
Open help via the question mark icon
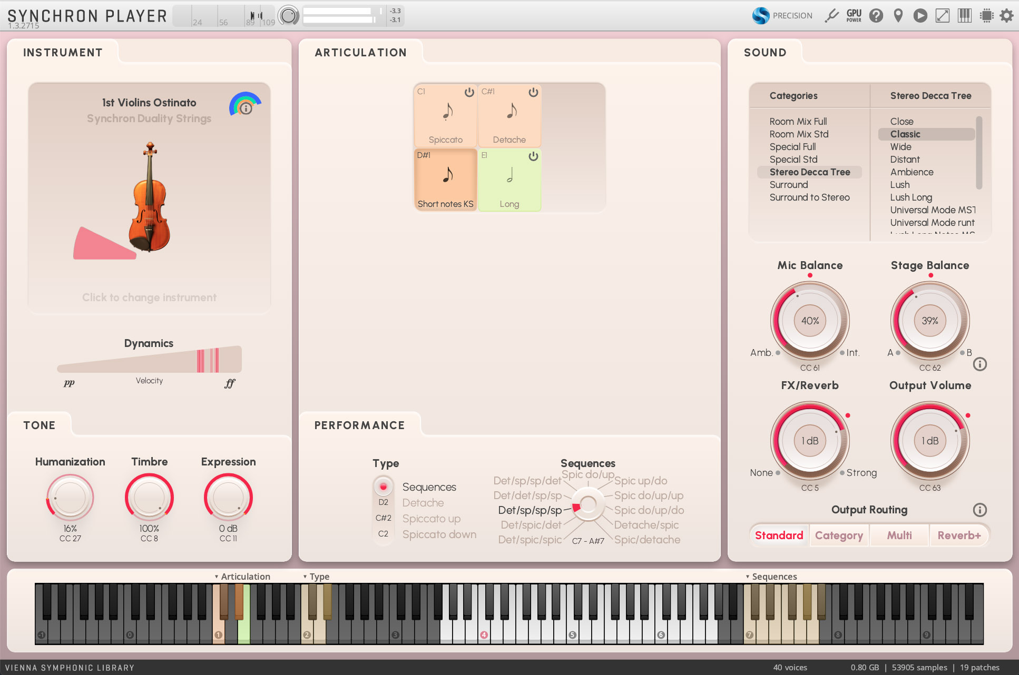pos(876,16)
